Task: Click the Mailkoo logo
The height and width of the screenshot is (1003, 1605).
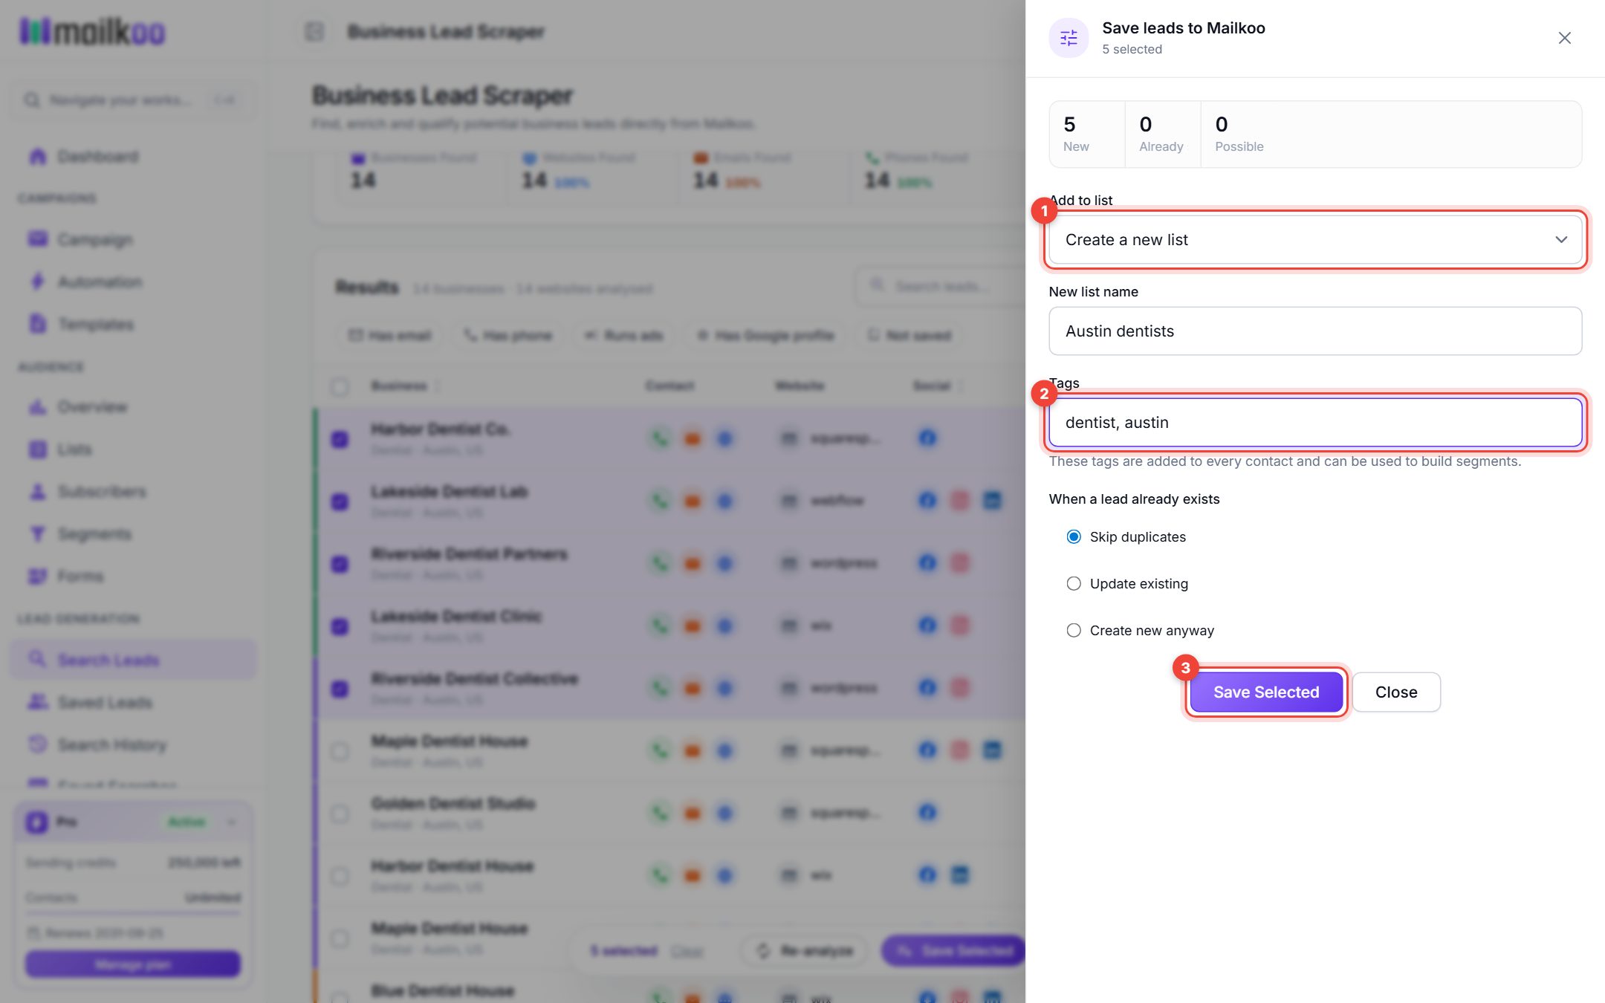Action: pos(92,31)
